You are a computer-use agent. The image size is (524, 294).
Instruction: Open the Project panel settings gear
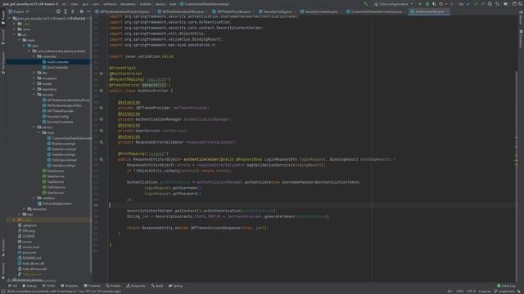[81, 11]
